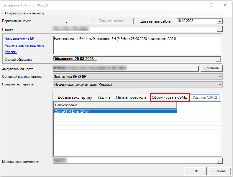The image size is (233, 177).
Task: Expand the Предмет экспертизы dropdown
Action: [219, 85]
